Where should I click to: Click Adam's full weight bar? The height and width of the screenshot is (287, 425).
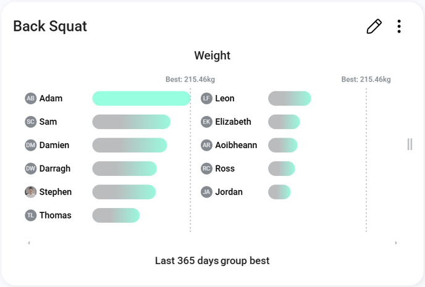pyautogui.click(x=141, y=98)
